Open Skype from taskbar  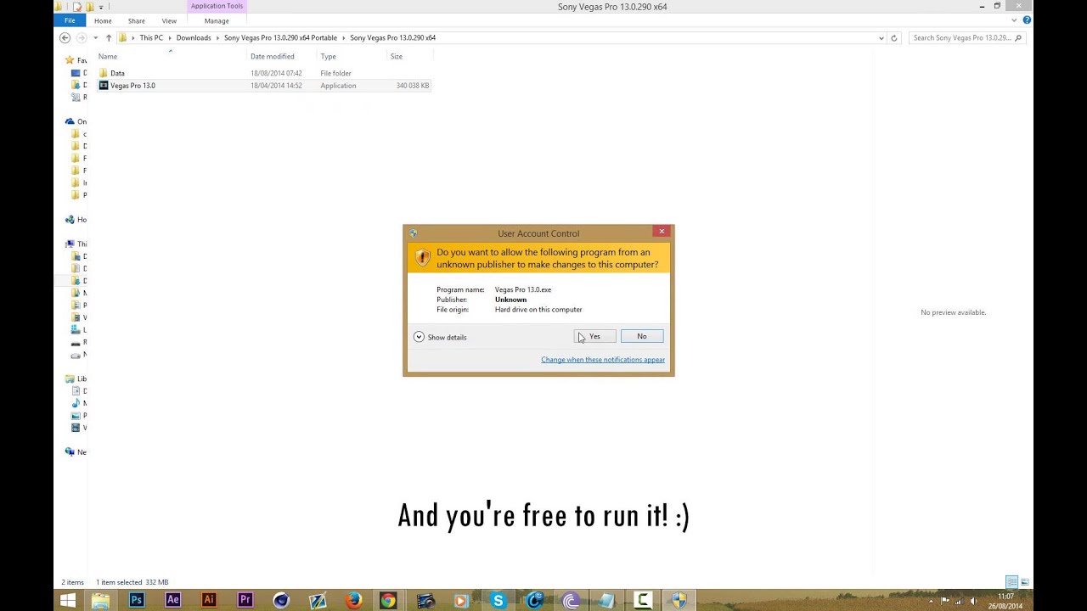click(498, 601)
